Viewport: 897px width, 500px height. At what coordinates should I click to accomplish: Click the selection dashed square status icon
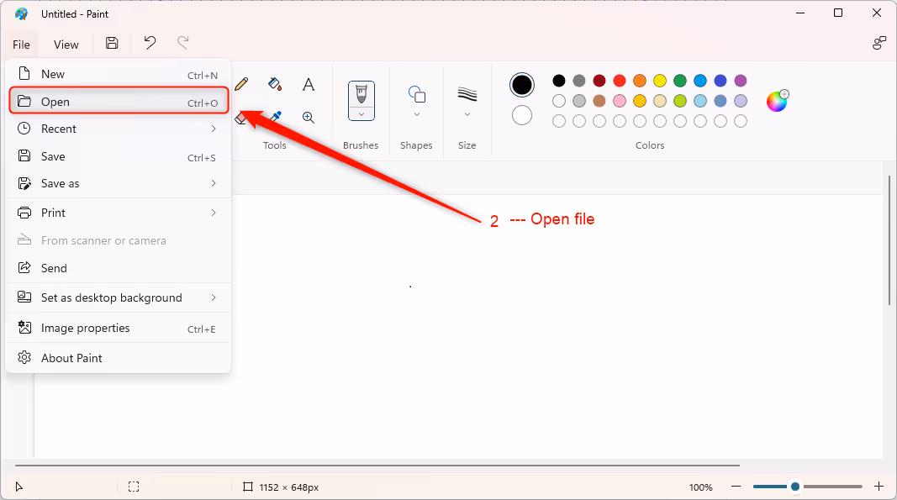coord(134,487)
